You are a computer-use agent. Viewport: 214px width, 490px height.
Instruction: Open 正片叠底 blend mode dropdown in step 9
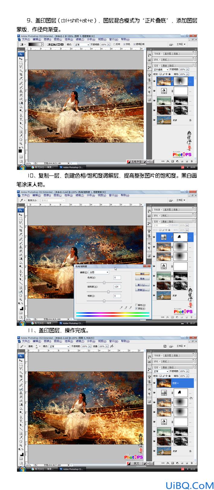coord(161,70)
